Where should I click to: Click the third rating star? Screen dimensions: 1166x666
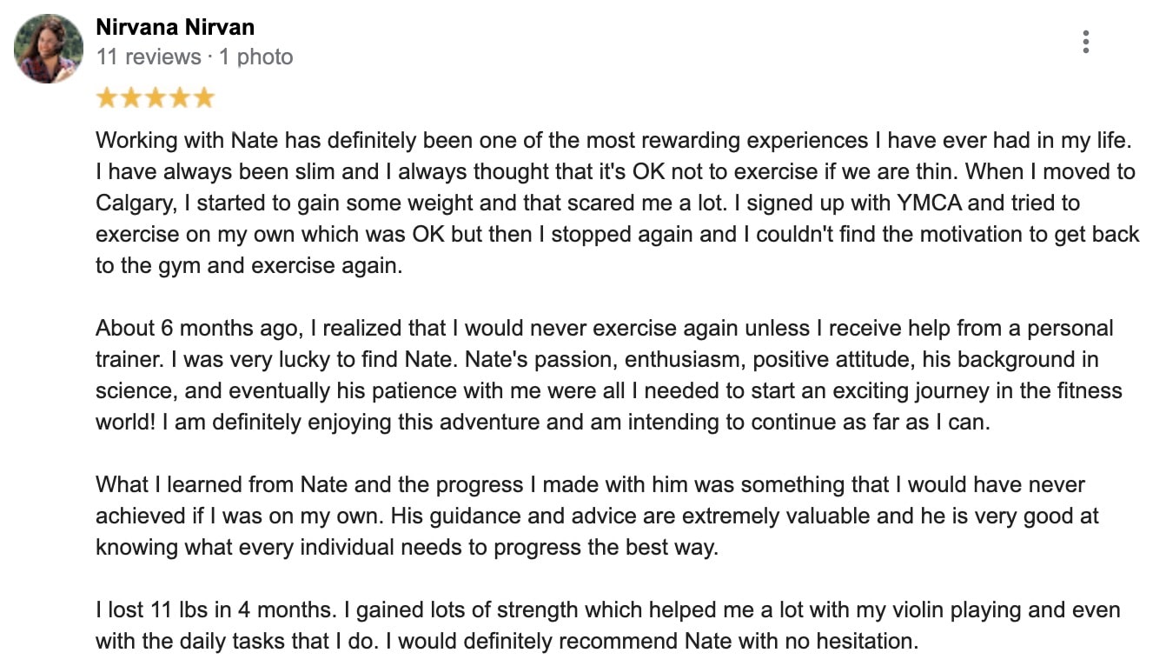[156, 97]
